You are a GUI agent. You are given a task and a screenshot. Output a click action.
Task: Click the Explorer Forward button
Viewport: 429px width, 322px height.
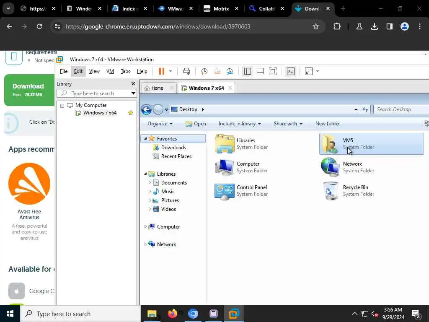[158, 109]
